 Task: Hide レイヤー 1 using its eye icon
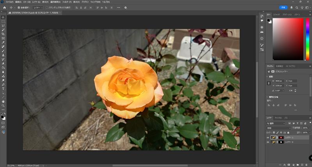(268, 137)
